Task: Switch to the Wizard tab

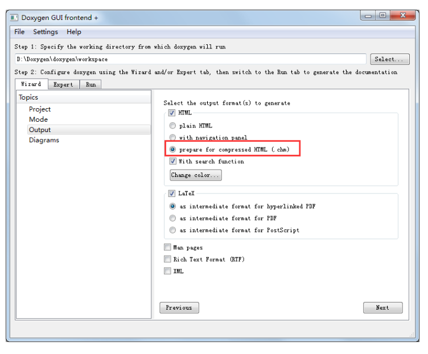Action: 31,84
